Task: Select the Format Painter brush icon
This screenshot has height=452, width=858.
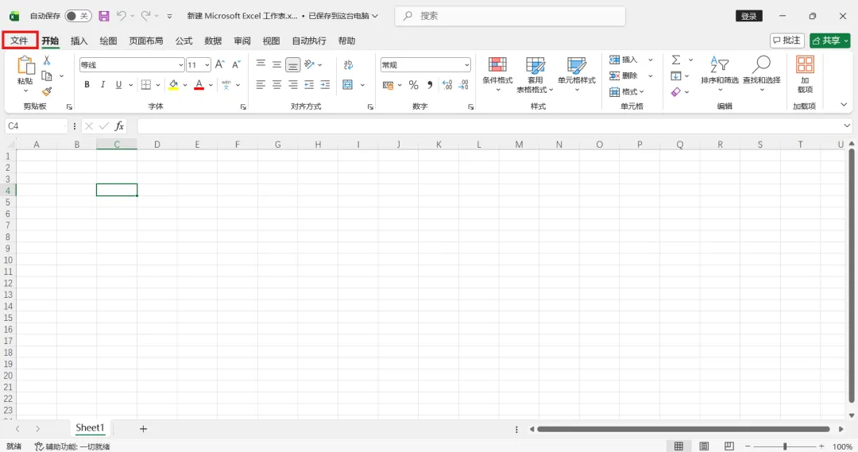Action: coord(47,91)
